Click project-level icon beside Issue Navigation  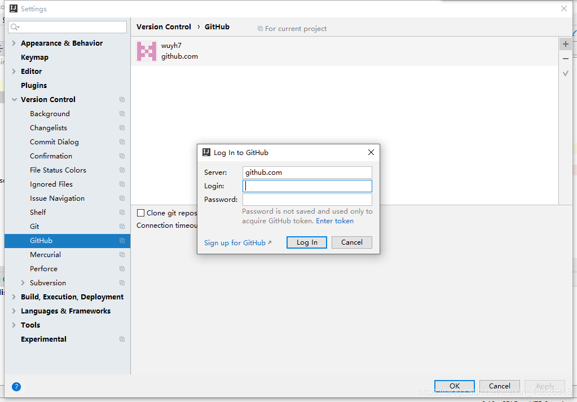122,198
